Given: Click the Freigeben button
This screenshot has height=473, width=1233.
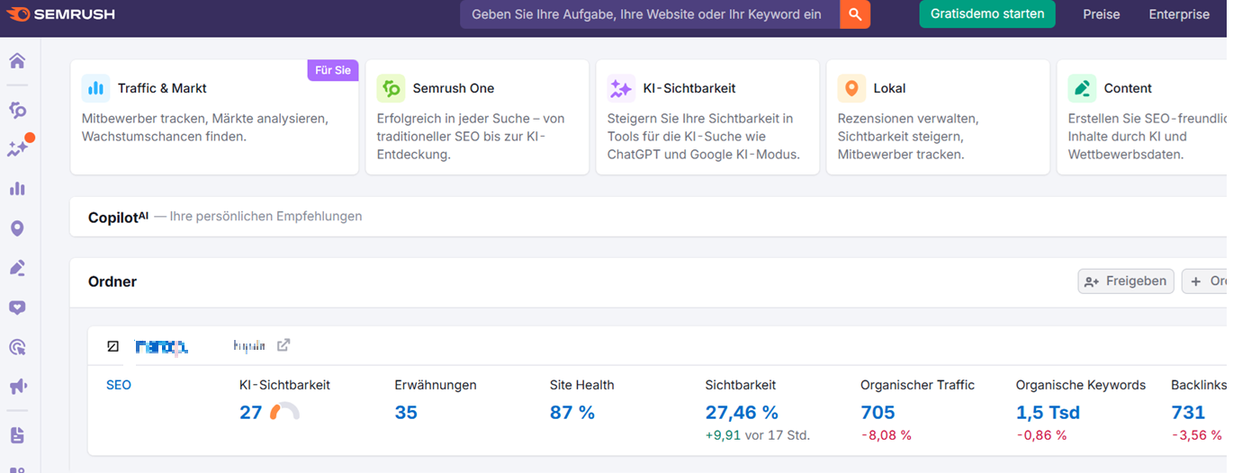Looking at the screenshot, I should click(x=1126, y=281).
